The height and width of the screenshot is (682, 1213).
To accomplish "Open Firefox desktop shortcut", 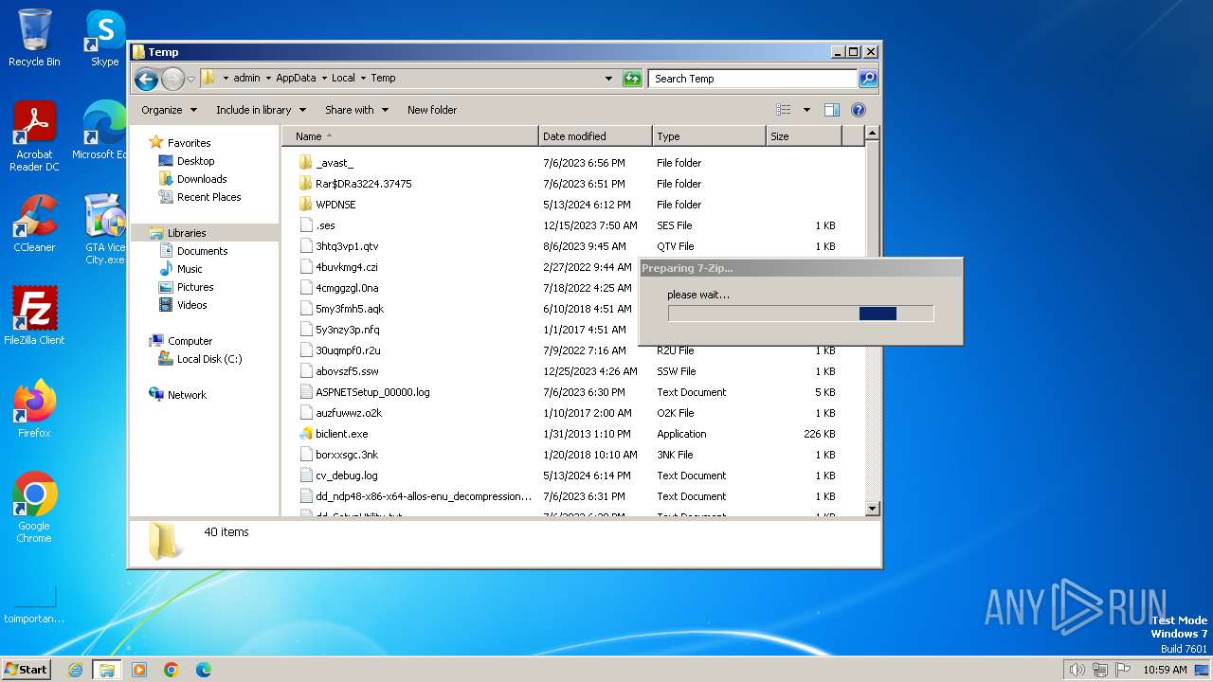I will 34,409.
